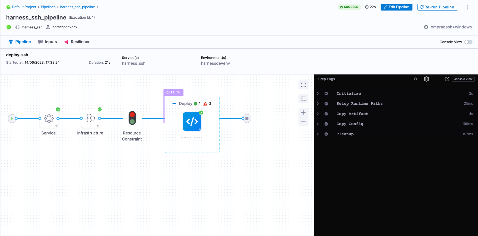
Task: Select the Deploy command step icon
Action: coord(192,122)
